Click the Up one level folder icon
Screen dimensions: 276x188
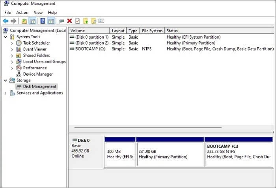[24, 21]
